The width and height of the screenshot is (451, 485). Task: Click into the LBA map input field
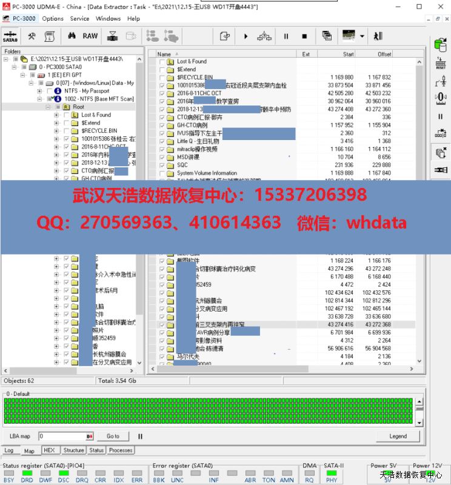coord(64,436)
